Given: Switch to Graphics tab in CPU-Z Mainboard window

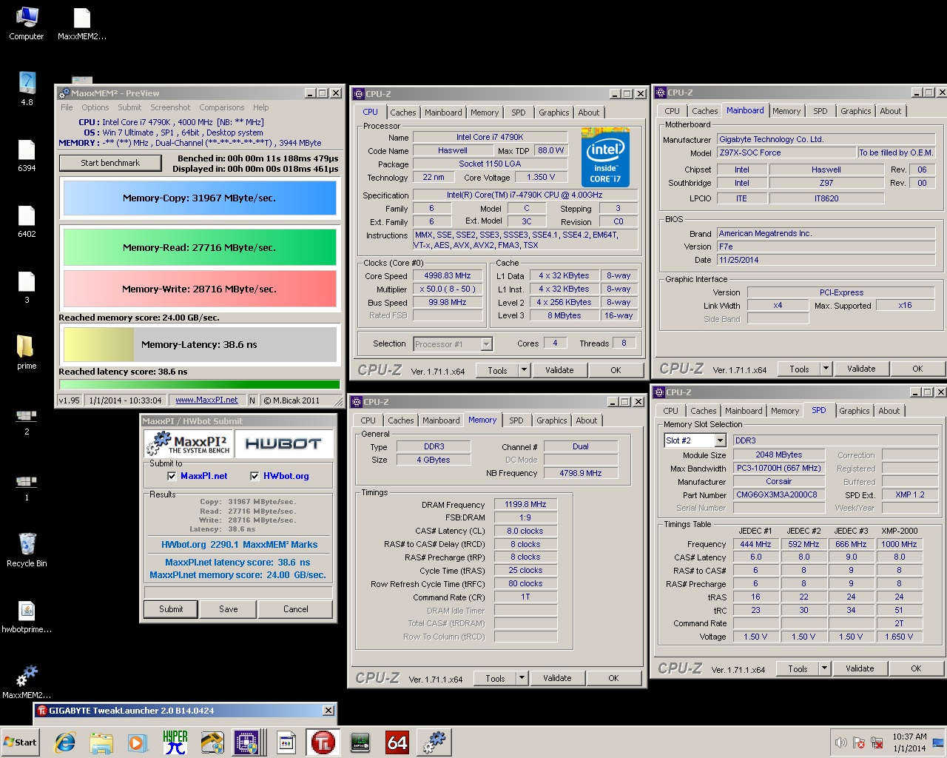Looking at the screenshot, I should pos(856,111).
